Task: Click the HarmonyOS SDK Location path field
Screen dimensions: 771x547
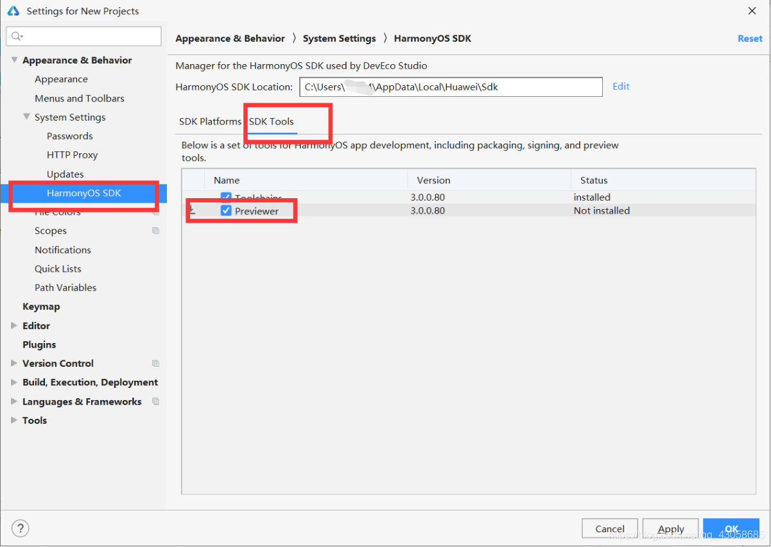Action: click(x=451, y=87)
